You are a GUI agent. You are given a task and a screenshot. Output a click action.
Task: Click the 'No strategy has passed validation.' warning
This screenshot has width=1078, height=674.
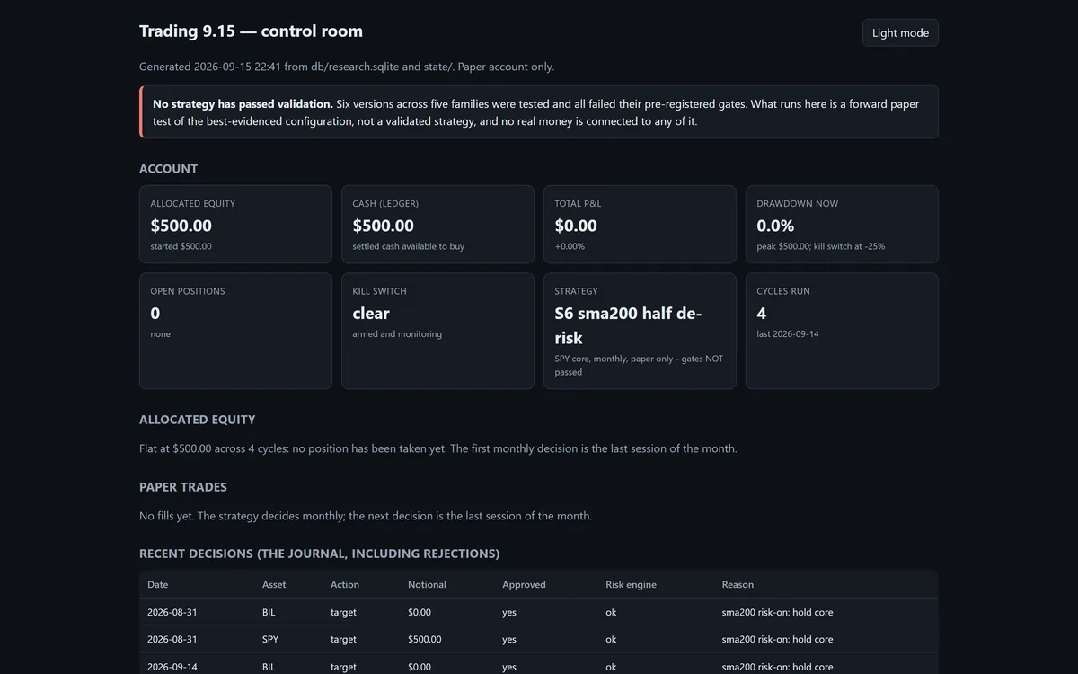(x=539, y=112)
